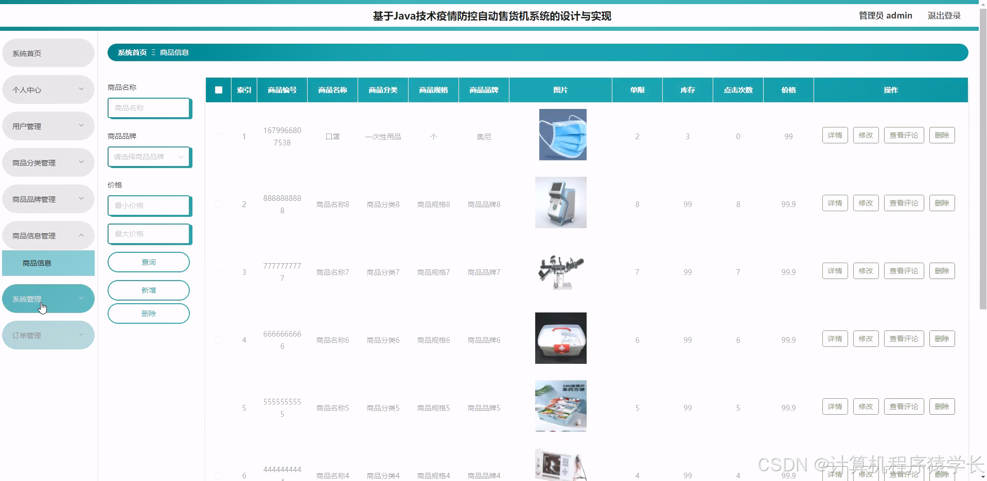Click the blue mask product image thumbnail
987x481 pixels.
(x=562, y=134)
